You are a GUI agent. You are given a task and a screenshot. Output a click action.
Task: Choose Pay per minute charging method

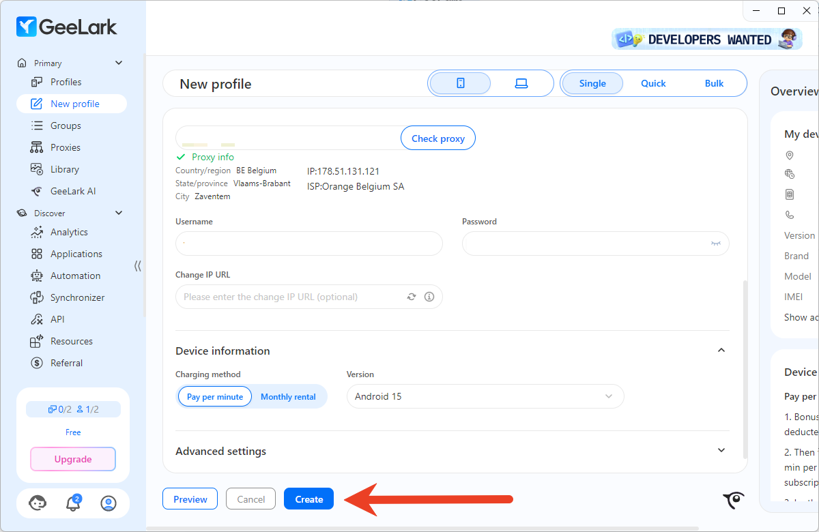[215, 396]
